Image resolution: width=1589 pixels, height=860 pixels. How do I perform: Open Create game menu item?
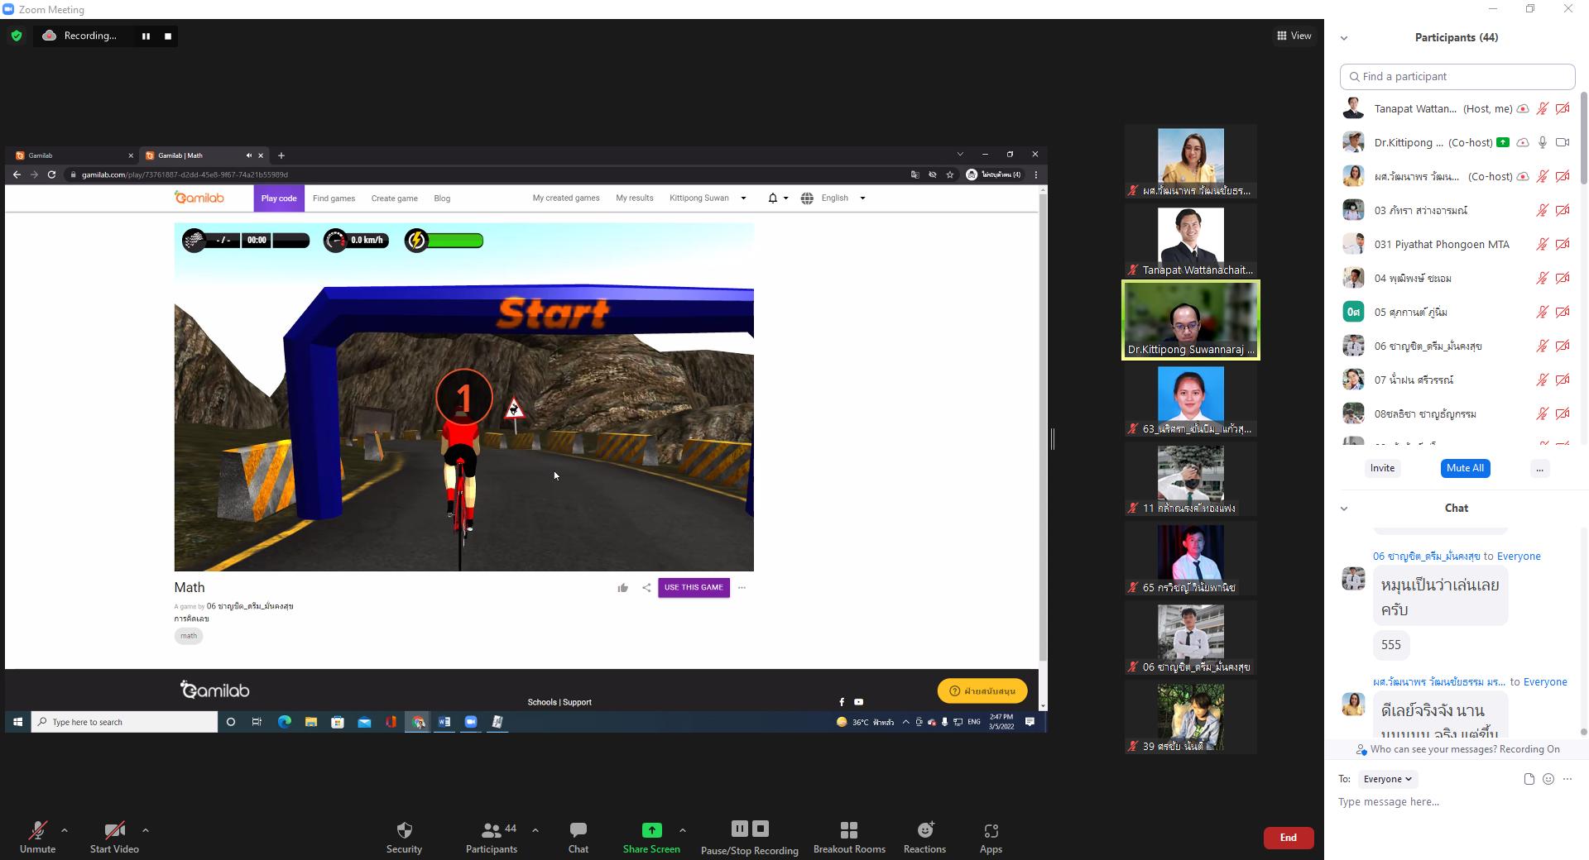tap(394, 198)
